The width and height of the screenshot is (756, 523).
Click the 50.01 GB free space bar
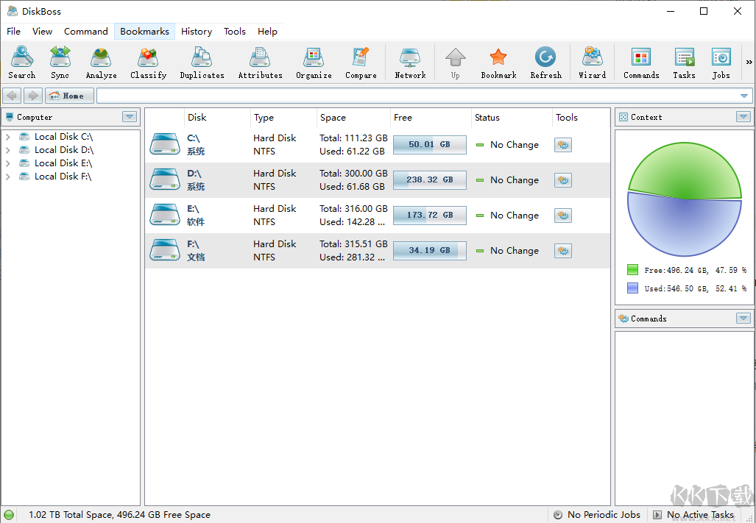click(430, 144)
